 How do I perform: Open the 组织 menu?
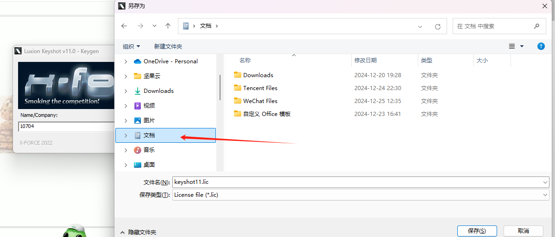tap(131, 46)
